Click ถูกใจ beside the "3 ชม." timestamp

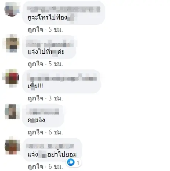(x=35, y=98)
